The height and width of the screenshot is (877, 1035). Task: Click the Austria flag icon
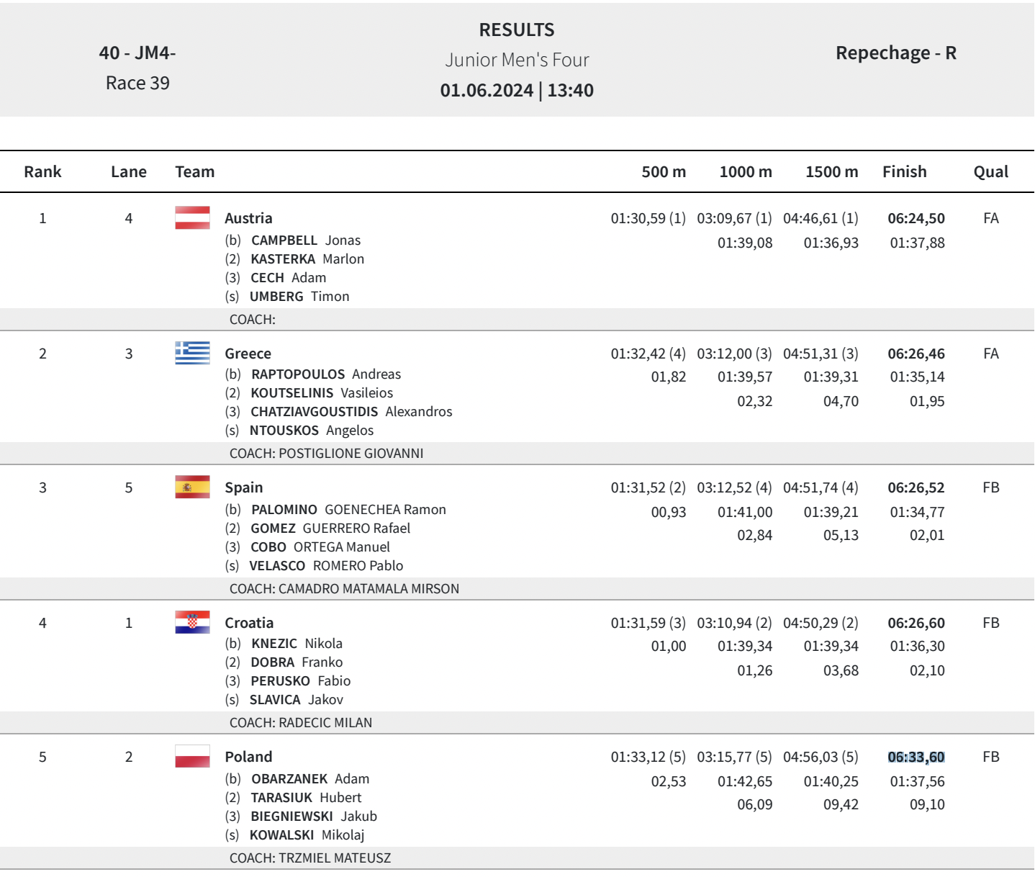click(x=192, y=217)
